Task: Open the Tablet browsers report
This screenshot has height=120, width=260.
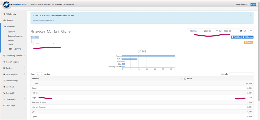Action: (x=10, y=45)
